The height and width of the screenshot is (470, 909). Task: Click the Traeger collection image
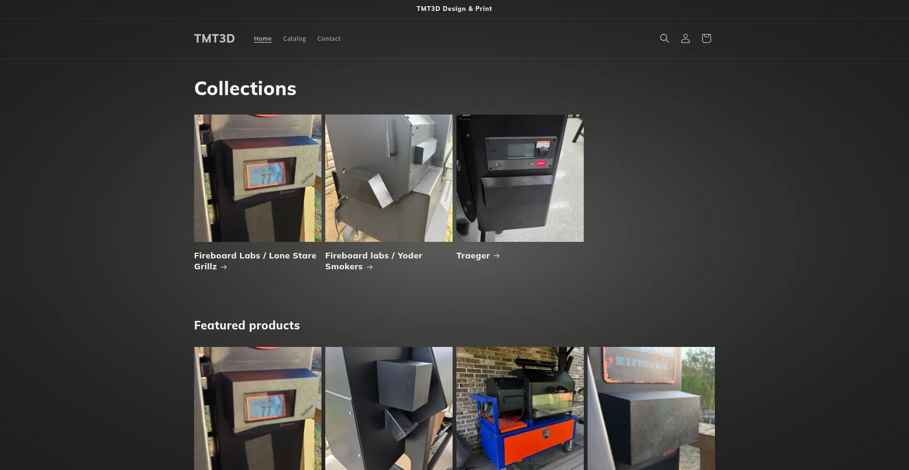pyautogui.click(x=520, y=178)
